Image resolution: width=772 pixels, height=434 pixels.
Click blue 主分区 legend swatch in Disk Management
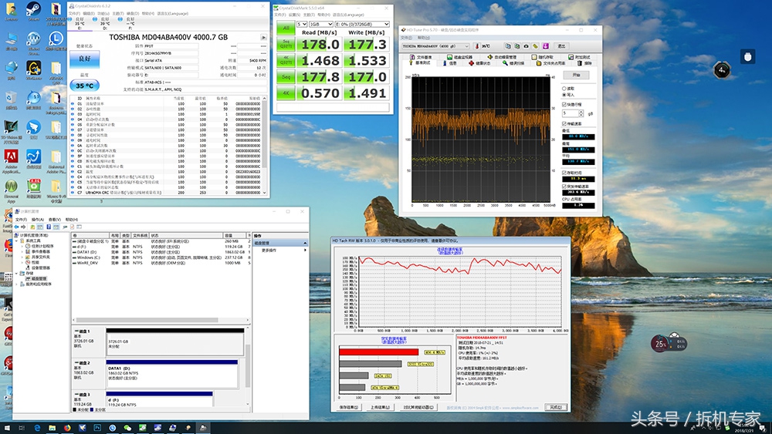click(x=93, y=409)
